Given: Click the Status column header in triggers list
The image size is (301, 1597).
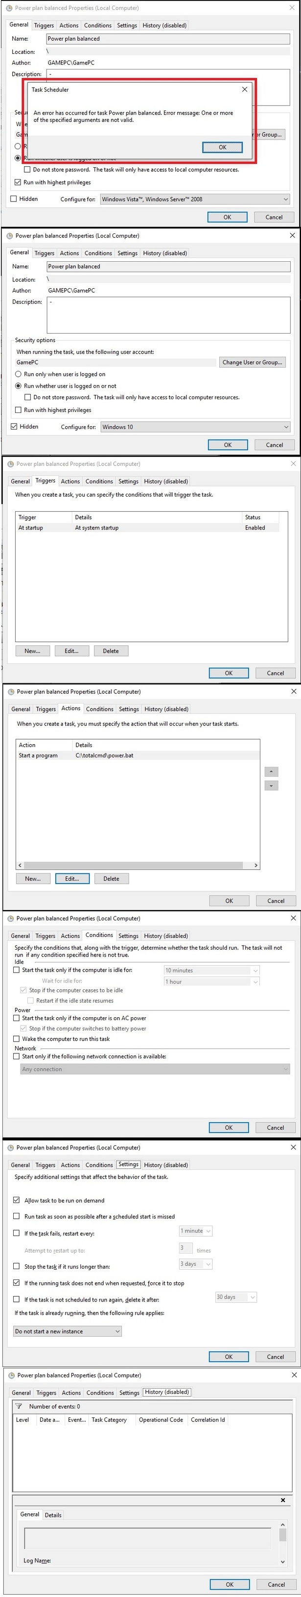Looking at the screenshot, I should tap(261, 517).
